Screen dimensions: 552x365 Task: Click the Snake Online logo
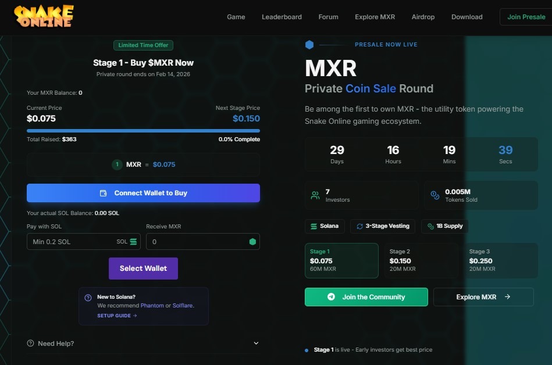(x=43, y=16)
